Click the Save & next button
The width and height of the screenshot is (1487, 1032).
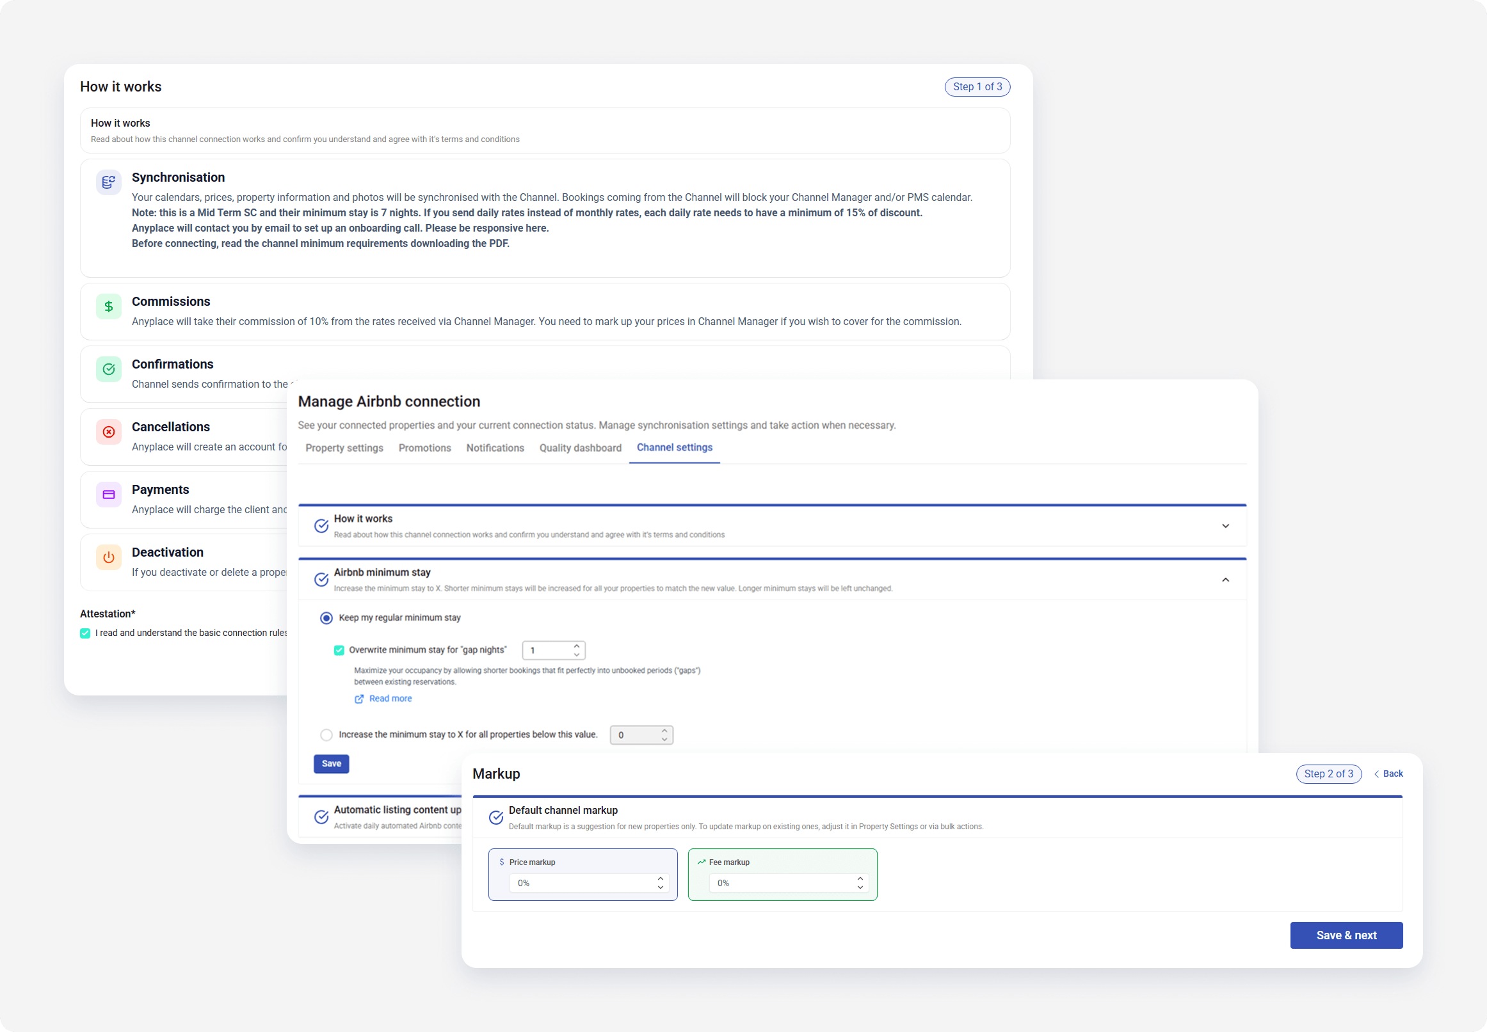click(x=1347, y=935)
